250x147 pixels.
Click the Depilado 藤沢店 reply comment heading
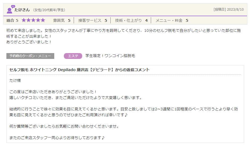[x=79, y=70]
